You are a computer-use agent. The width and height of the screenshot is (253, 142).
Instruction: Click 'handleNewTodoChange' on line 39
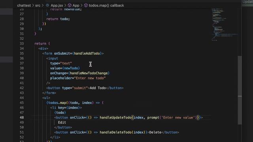[x=89, y=73]
